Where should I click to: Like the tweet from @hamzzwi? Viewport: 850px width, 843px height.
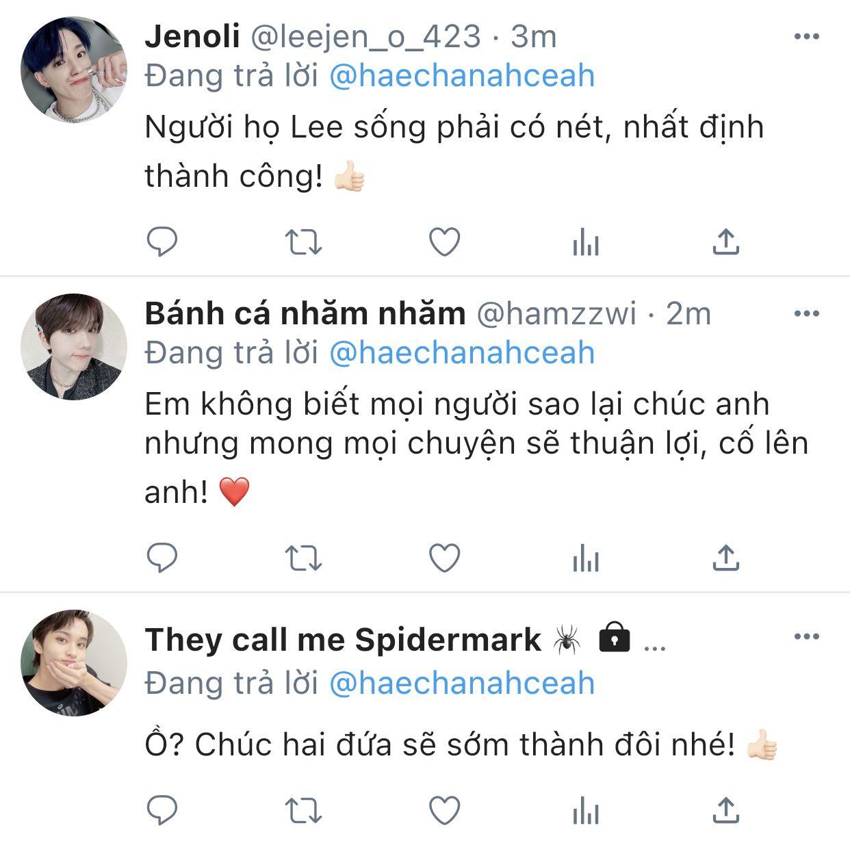tap(444, 558)
